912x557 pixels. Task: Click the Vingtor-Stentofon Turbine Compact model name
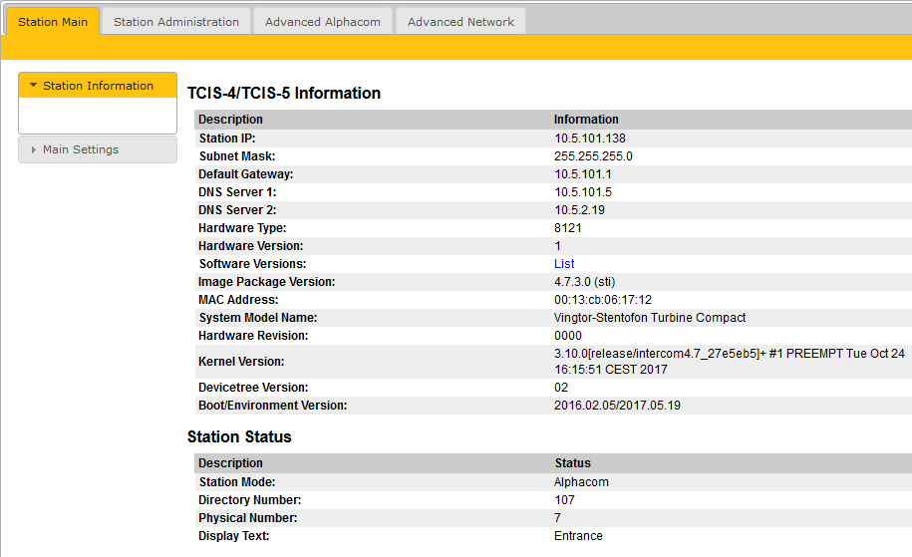pos(650,318)
